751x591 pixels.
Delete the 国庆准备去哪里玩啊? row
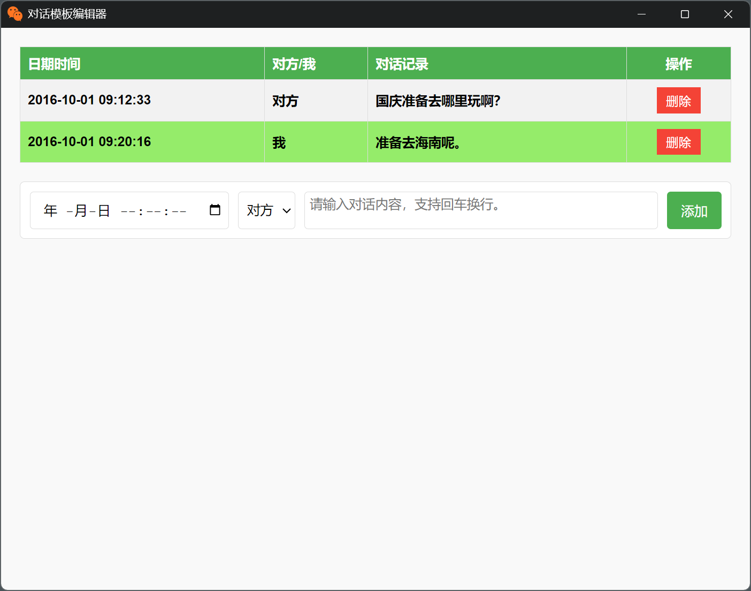tap(678, 101)
